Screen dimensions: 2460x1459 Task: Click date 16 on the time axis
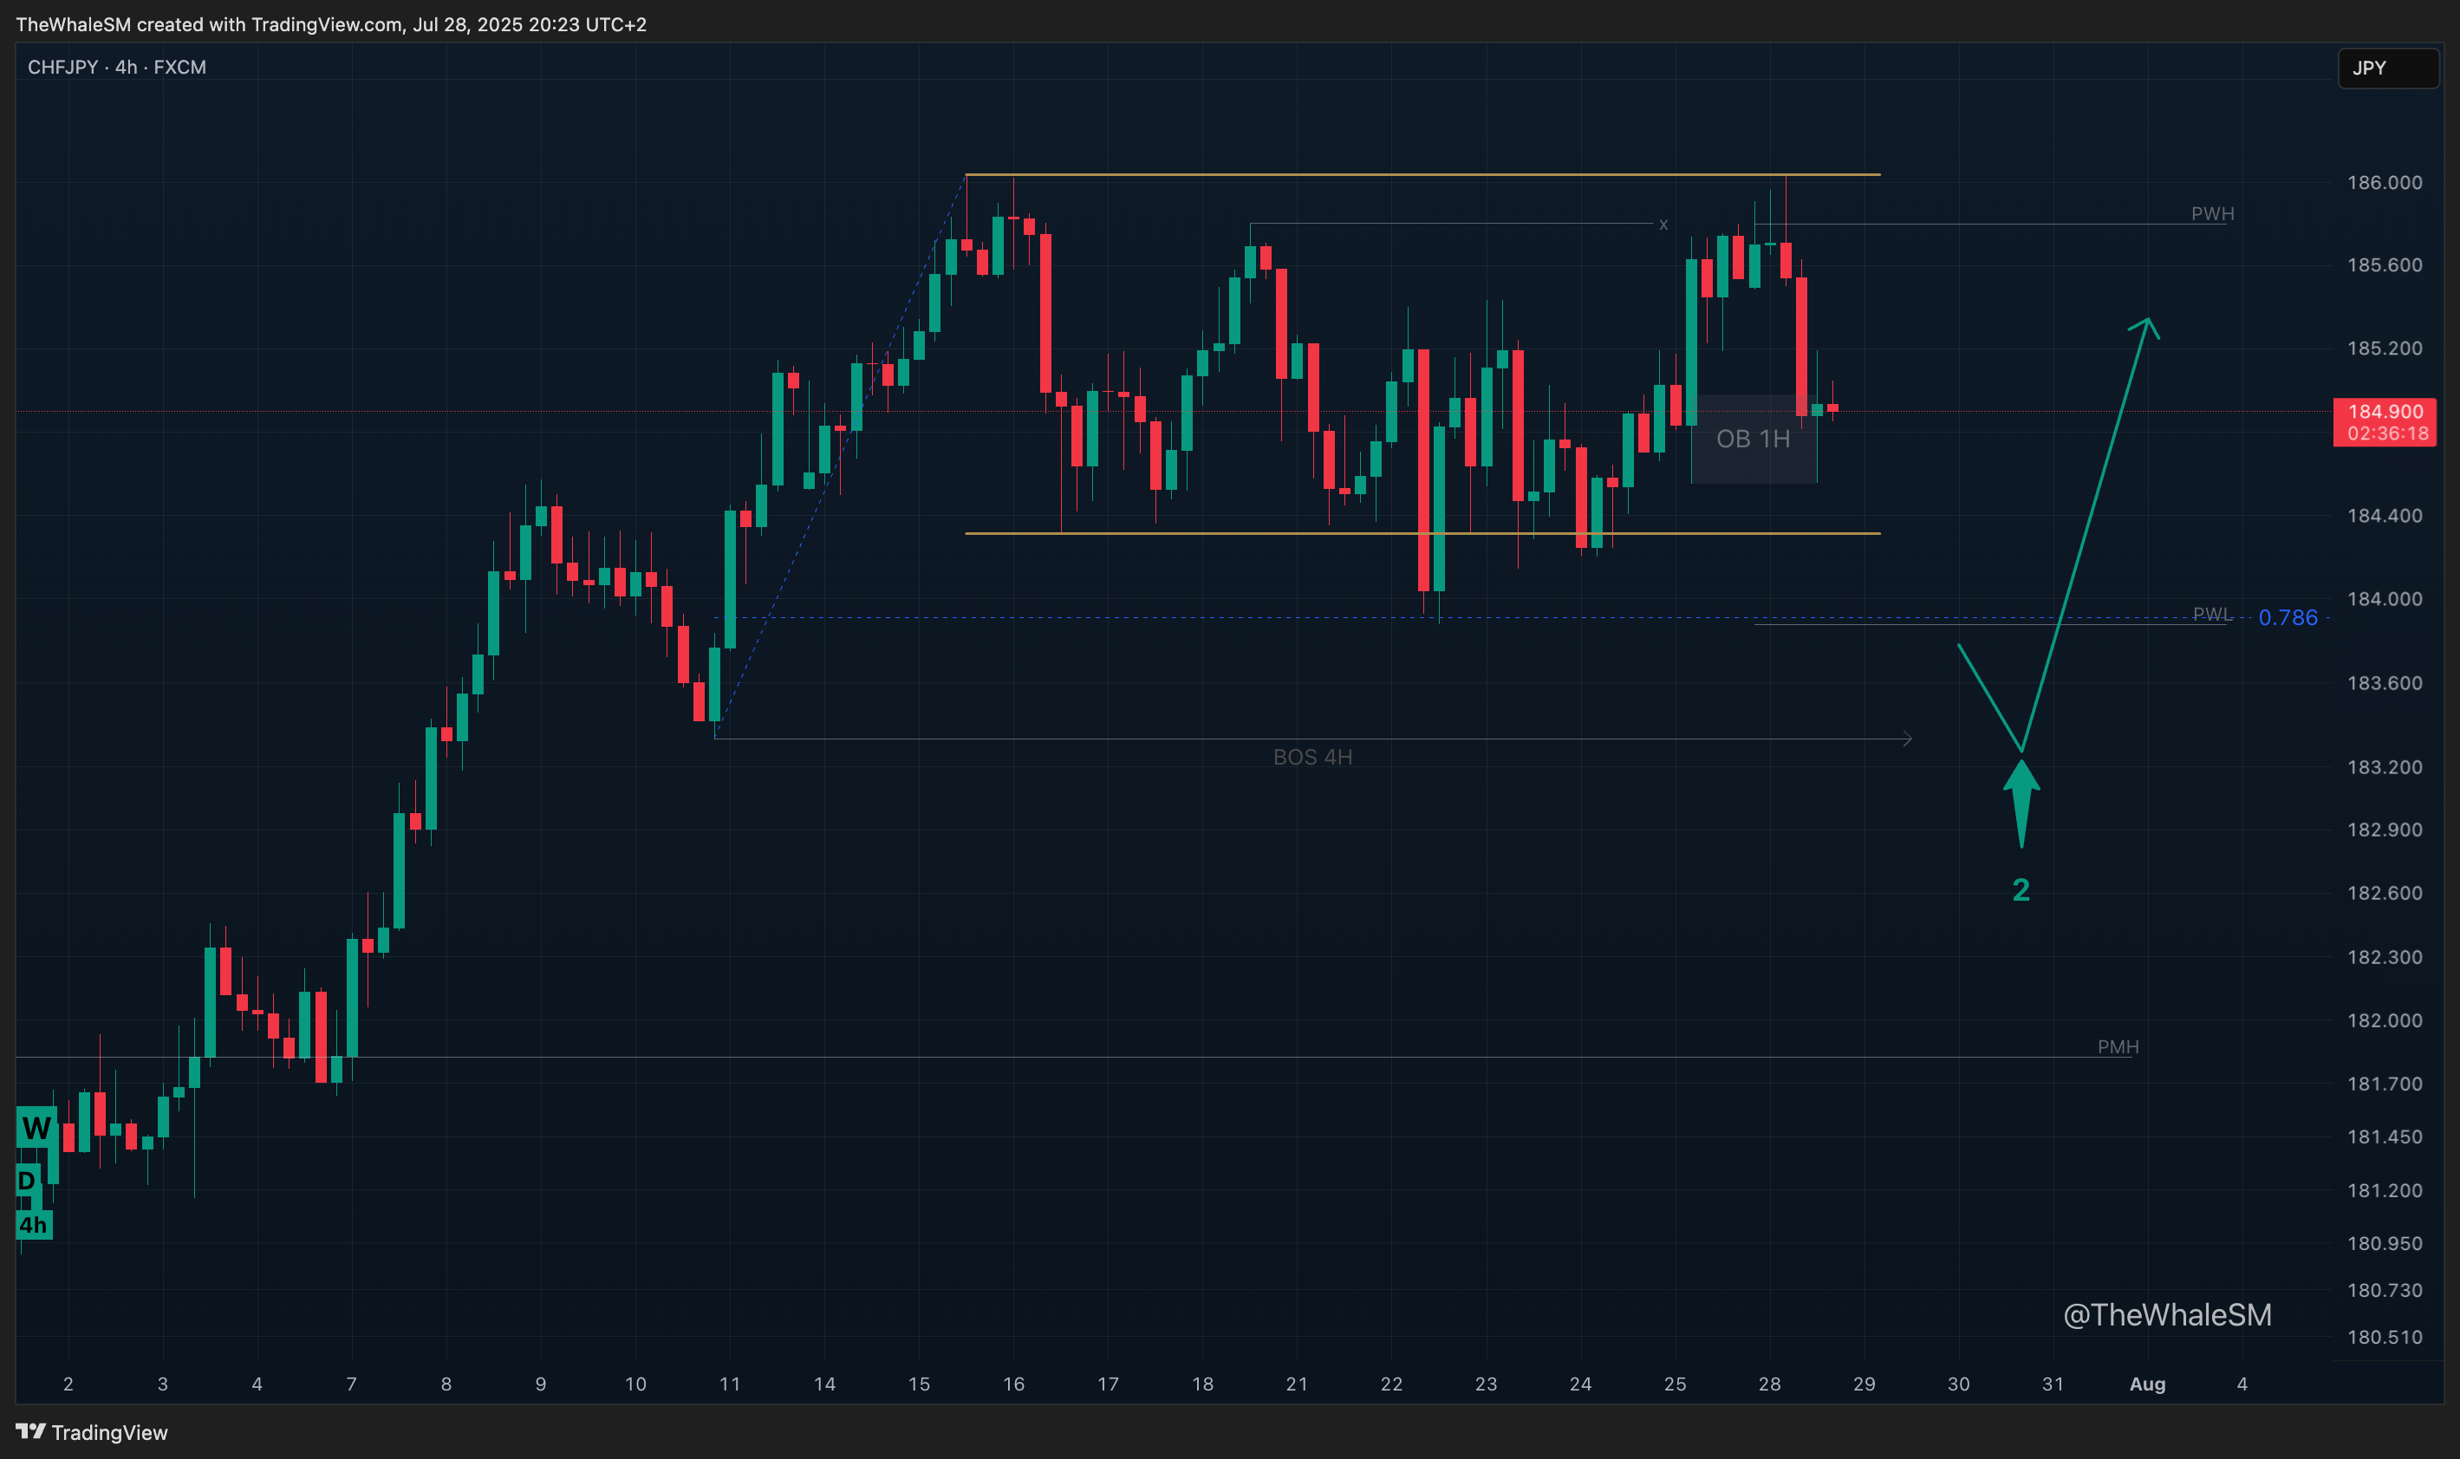pos(1013,1384)
